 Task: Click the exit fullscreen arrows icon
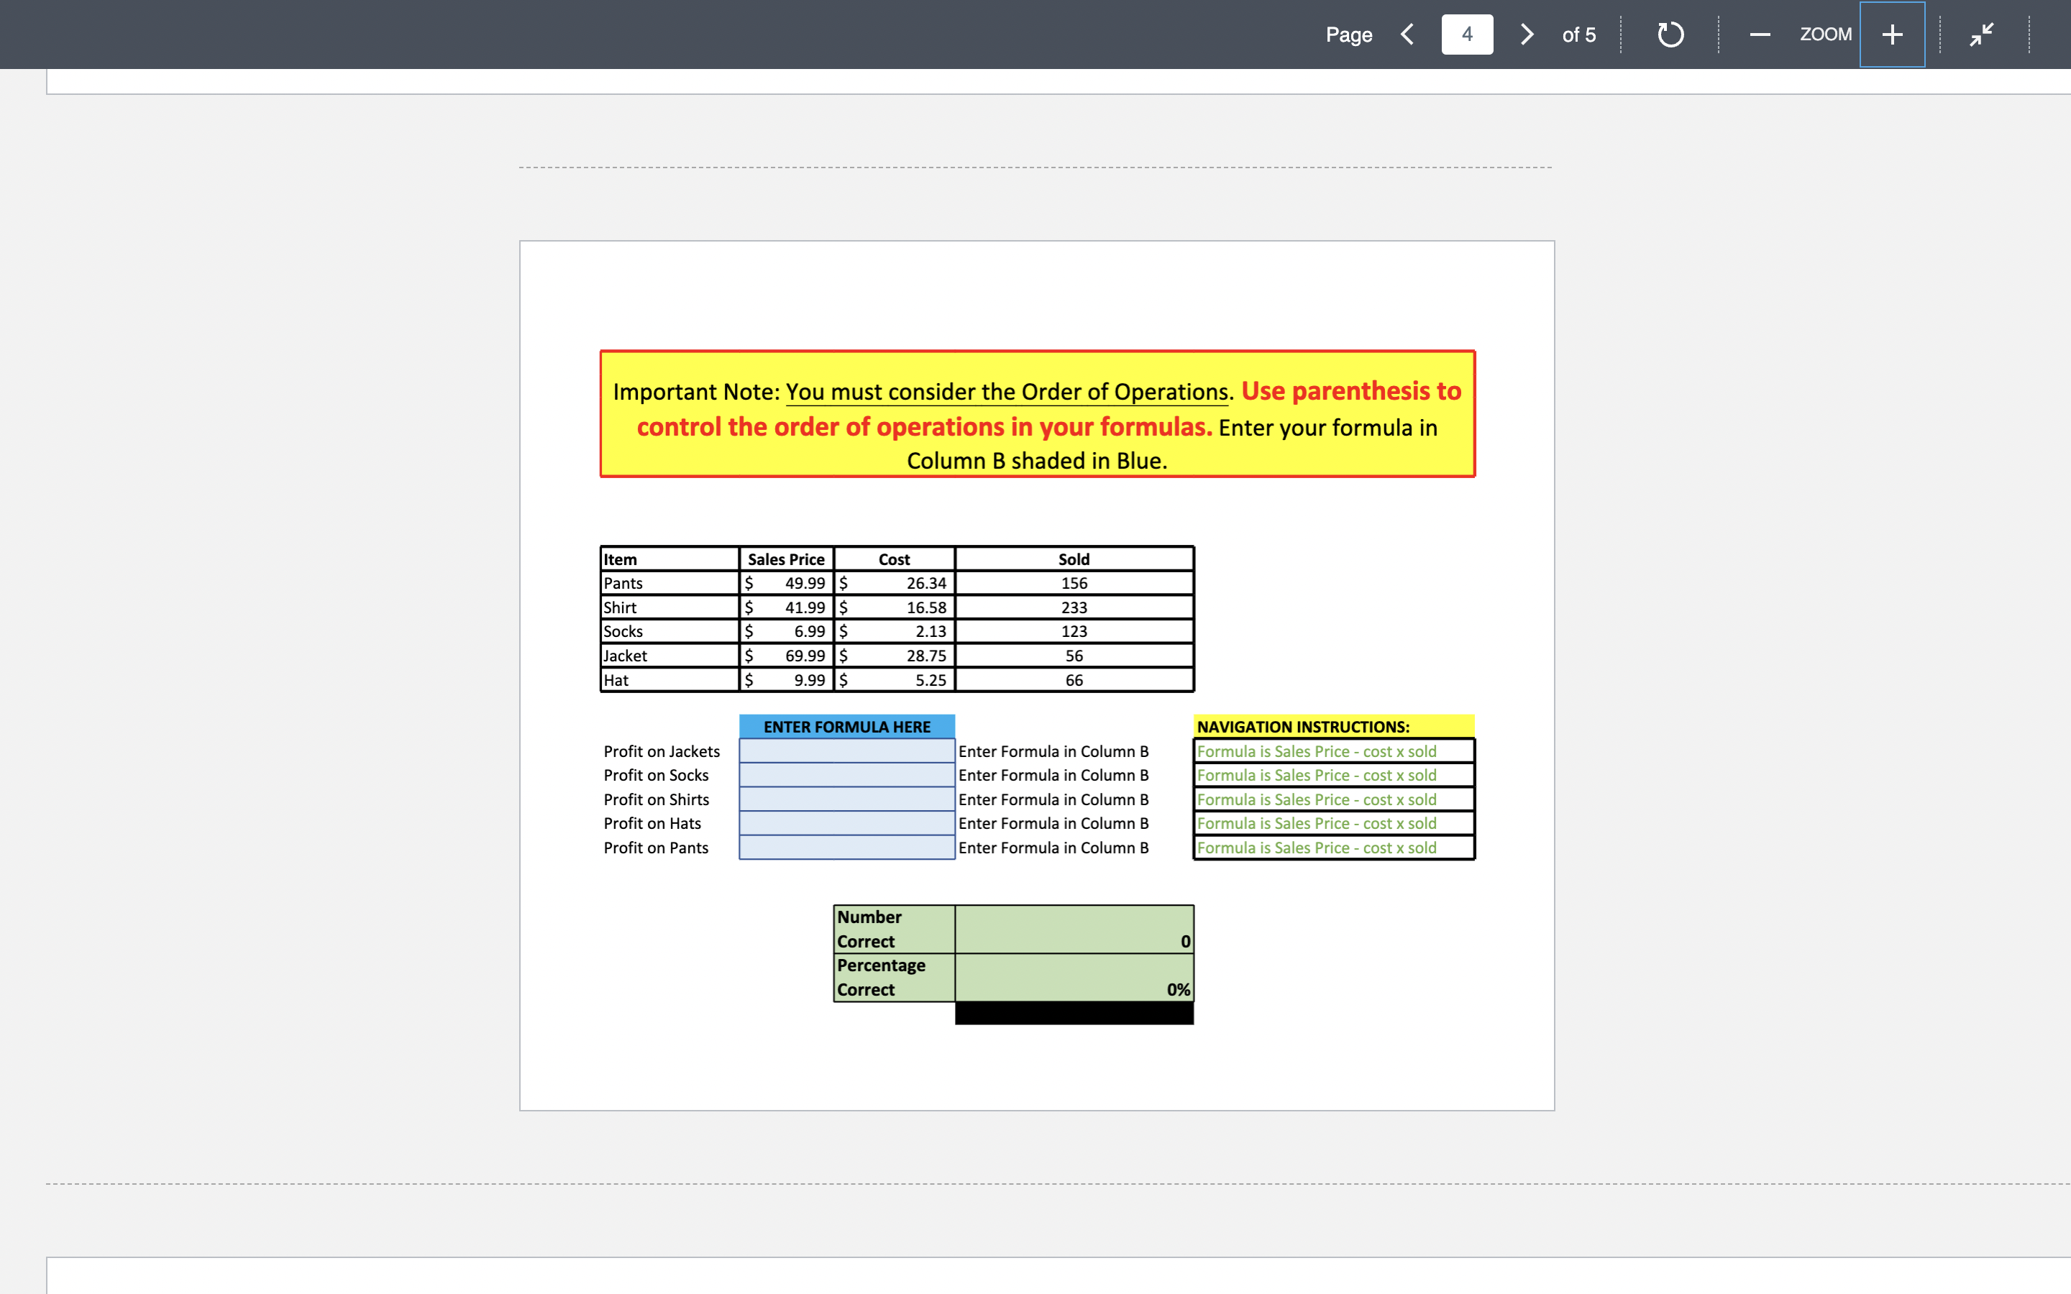(1980, 35)
